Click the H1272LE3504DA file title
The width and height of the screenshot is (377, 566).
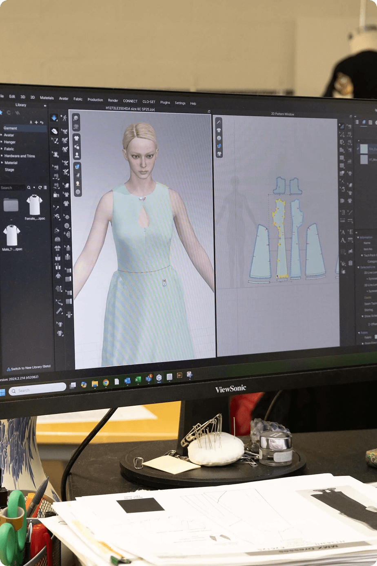tap(130, 108)
